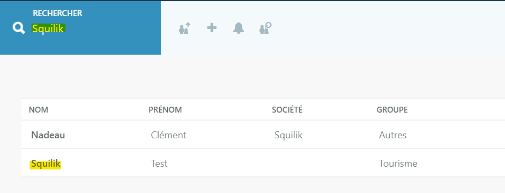This screenshot has height=193, width=505.
Task: Sort the table by NOM column
Action: coord(38,110)
